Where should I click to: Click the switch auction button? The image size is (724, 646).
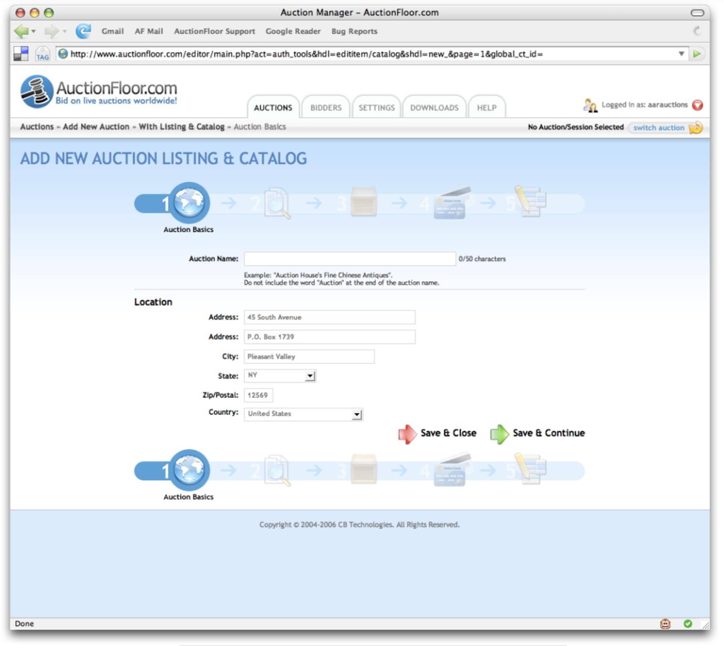[x=665, y=128]
